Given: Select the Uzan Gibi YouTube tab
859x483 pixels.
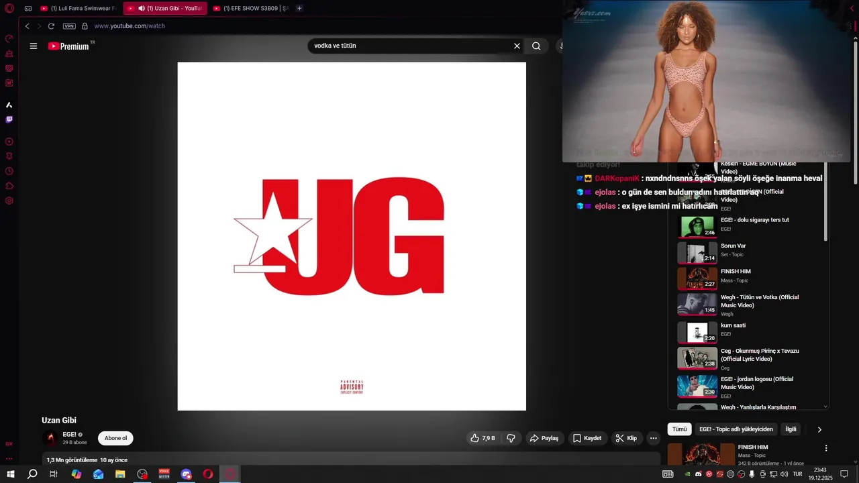Looking at the screenshot, I should (x=165, y=9).
